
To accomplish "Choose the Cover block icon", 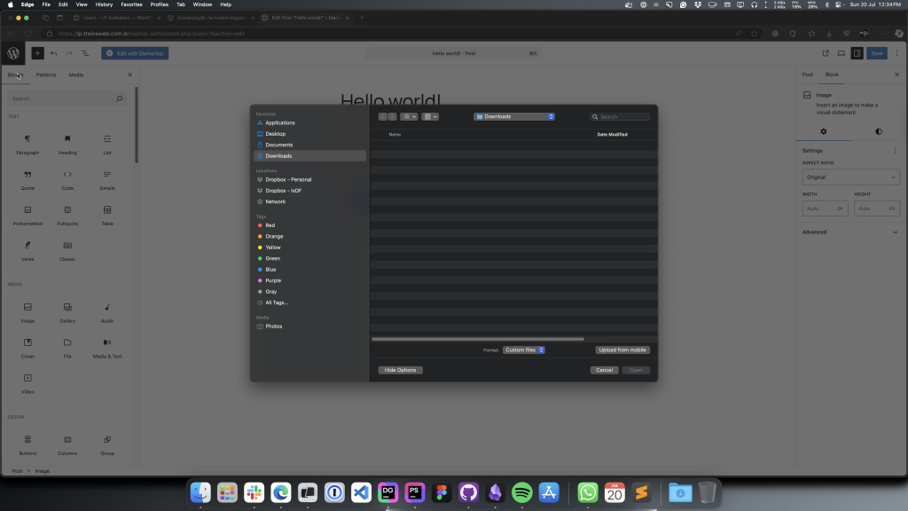I will point(27,342).
